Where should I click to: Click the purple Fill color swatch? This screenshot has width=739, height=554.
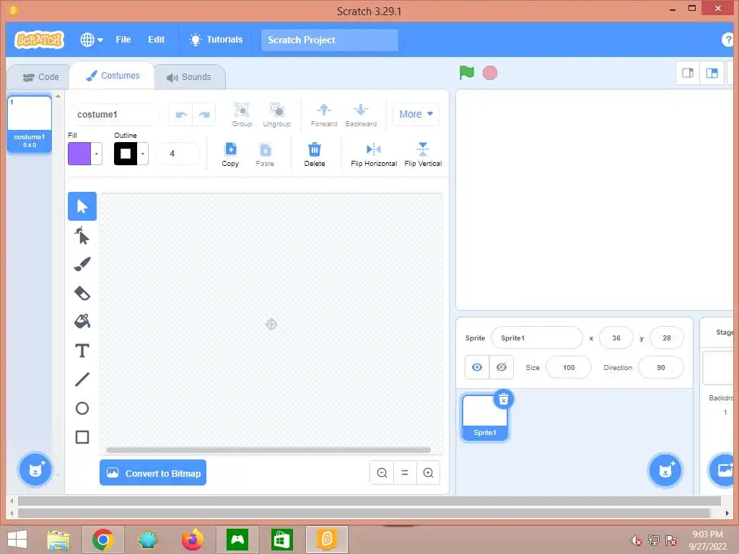(x=79, y=154)
